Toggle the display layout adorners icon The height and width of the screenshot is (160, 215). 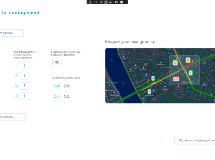tap(106, 2)
